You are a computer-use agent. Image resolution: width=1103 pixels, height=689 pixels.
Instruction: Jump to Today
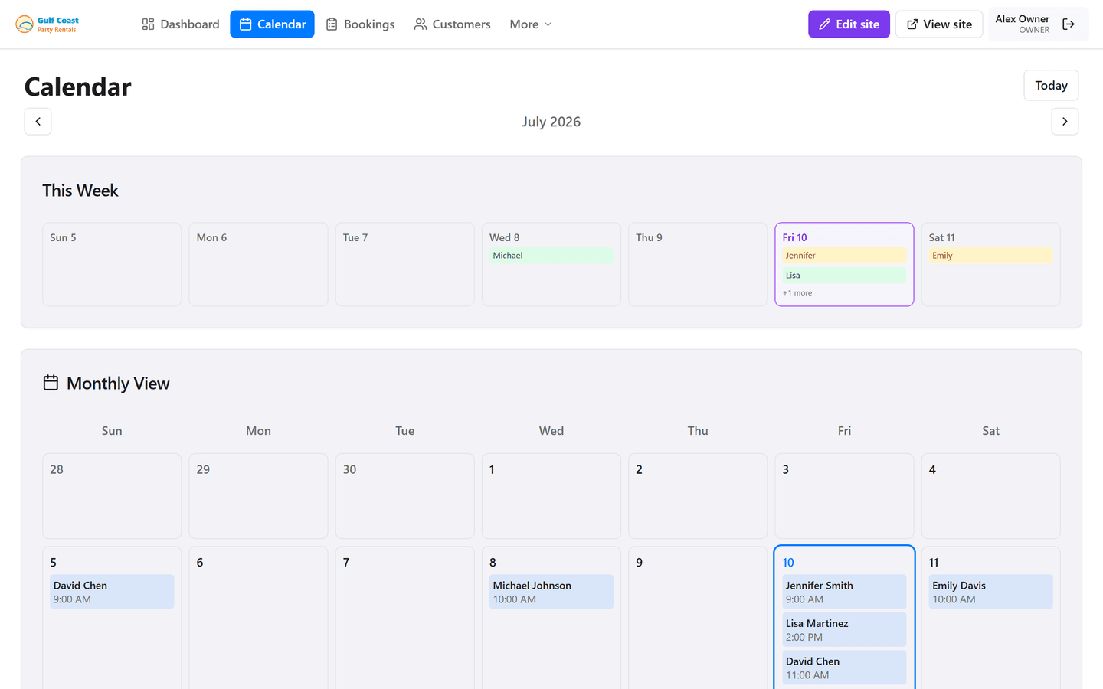click(x=1051, y=86)
